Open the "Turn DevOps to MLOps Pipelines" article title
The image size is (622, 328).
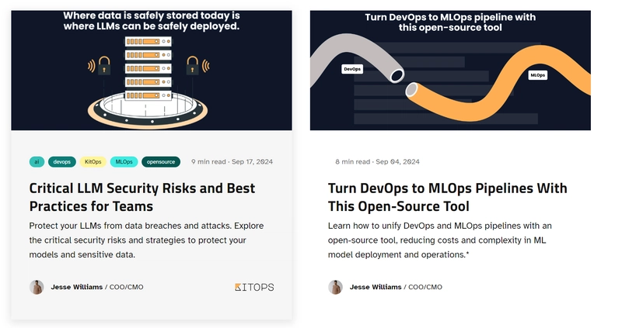coord(447,197)
